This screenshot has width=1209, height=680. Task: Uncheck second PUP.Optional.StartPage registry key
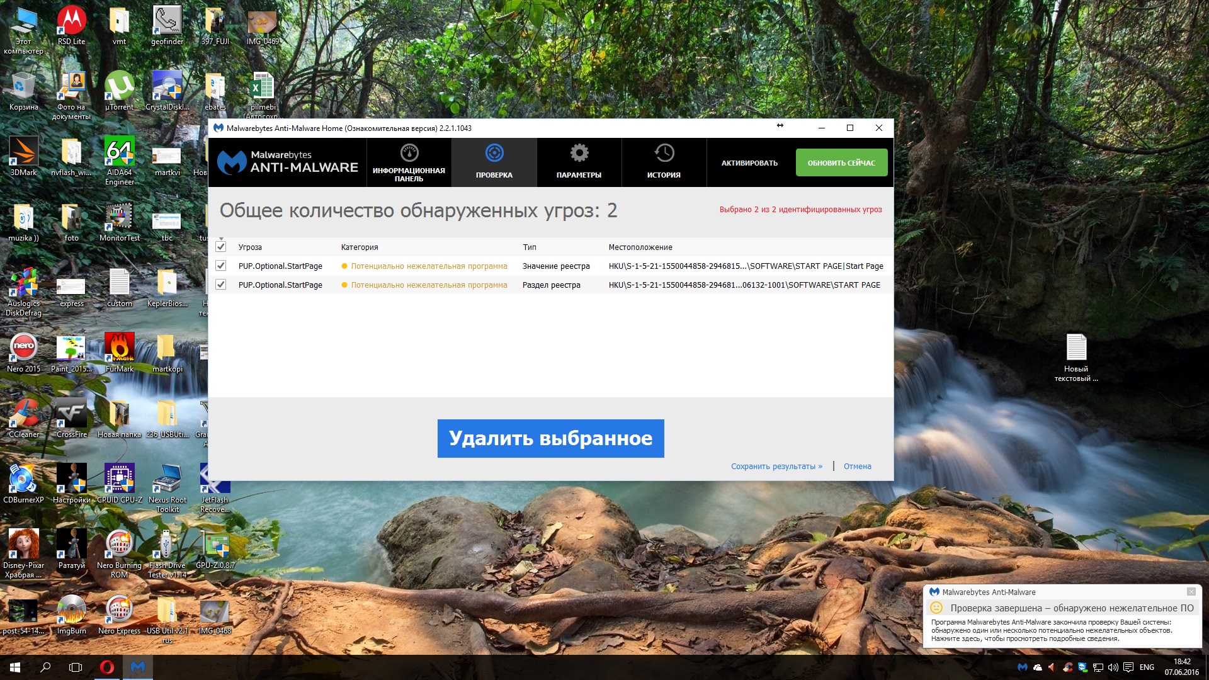[x=221, y=285]
